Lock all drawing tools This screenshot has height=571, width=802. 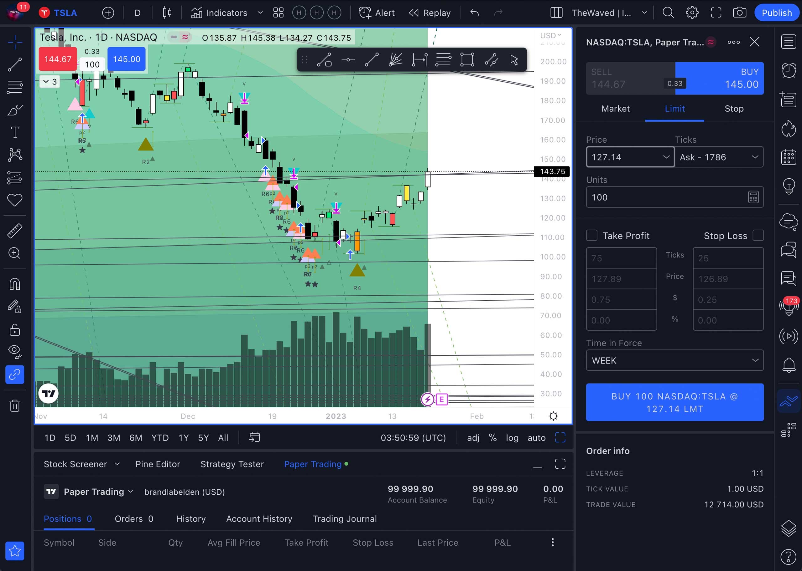(15, 329)
